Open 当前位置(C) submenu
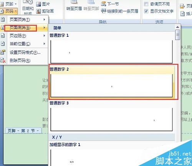The height and width of the screenshot is (166, 192). click(24, 44)
